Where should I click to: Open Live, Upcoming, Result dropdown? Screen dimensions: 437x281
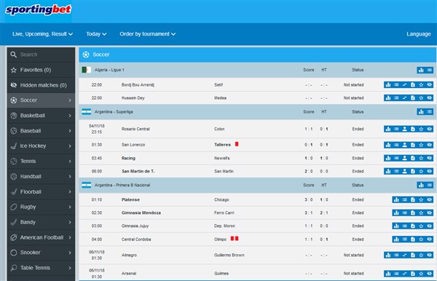(x=42, y=34)
